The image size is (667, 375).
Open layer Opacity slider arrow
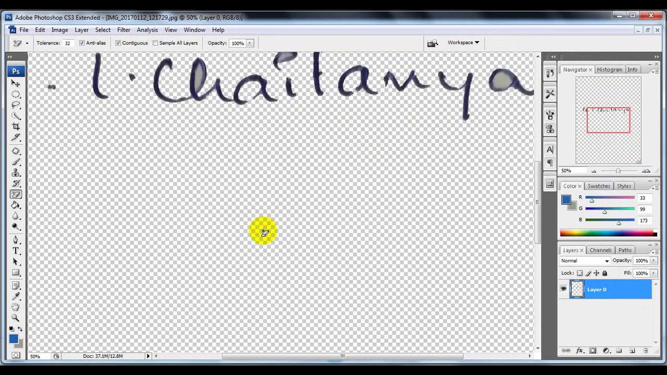coord(653,261)
